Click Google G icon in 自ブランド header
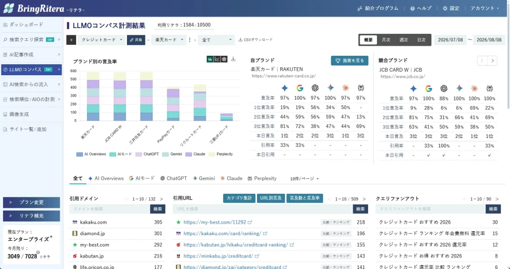 (x=299, y=88)
